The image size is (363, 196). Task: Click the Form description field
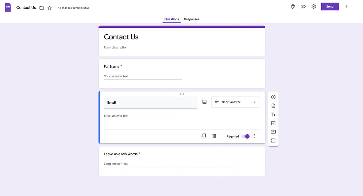tap(116, 47)
